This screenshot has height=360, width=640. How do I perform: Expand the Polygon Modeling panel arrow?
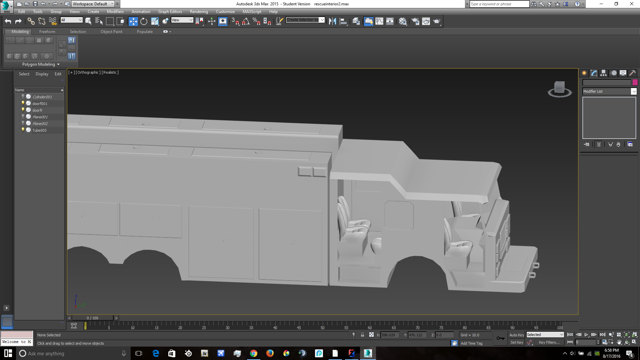[x=58, y=64]
